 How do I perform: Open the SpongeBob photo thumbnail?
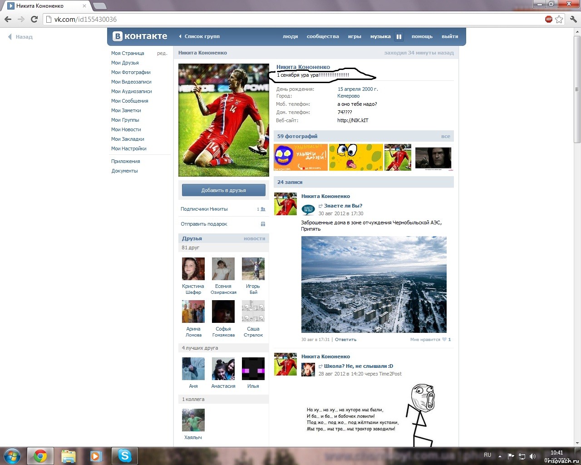tap(356, 157)
